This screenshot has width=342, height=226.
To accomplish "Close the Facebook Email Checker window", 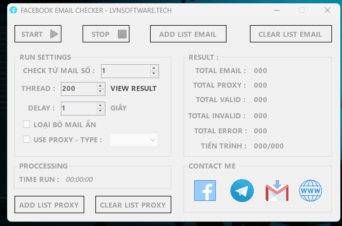I will click(327, 10).
